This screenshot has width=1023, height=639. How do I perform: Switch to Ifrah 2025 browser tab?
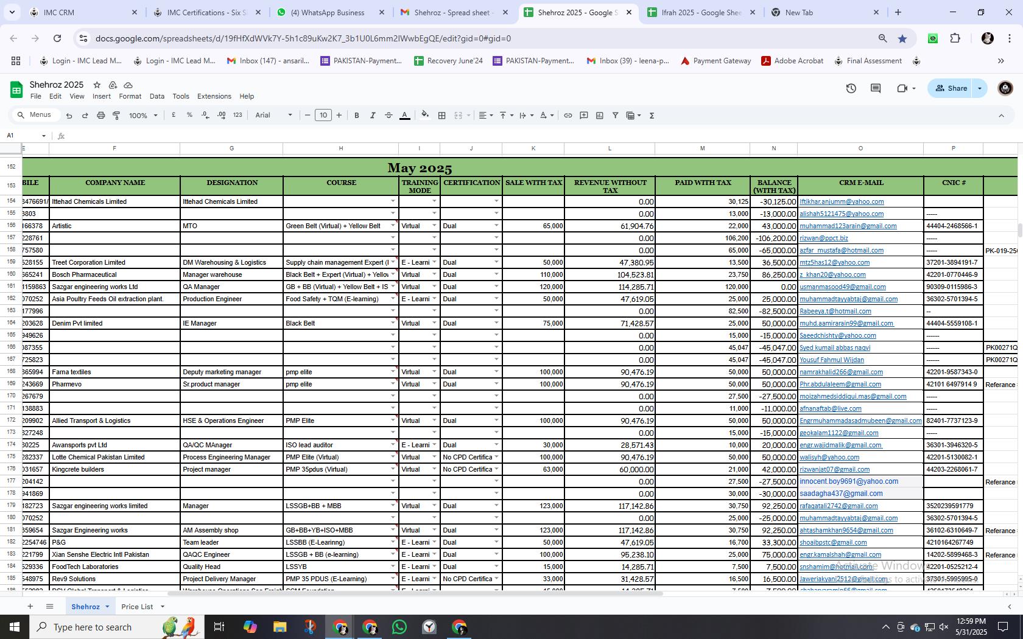(701, 12)
